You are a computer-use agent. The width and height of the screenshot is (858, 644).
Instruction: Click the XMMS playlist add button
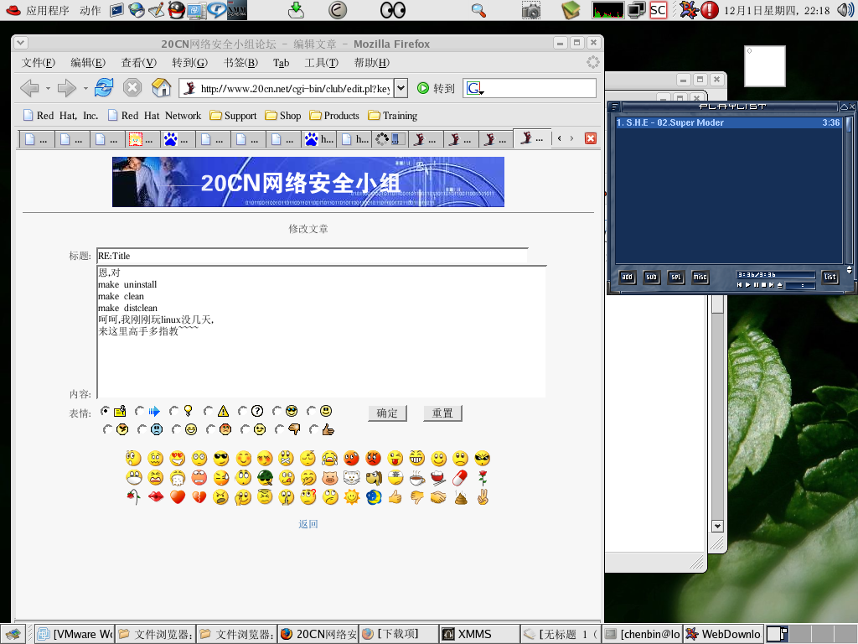click(x=627, y=277)
